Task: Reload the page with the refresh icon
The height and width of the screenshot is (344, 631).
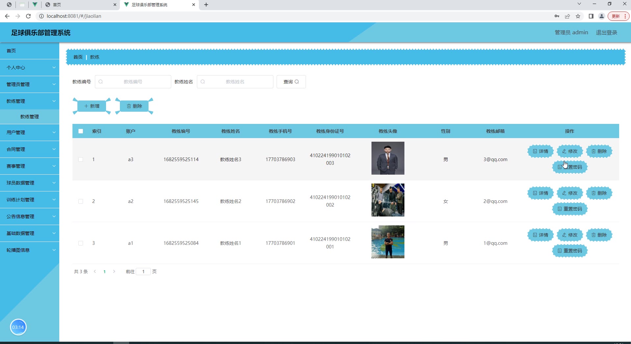Action: pyautogui.click(x=28, y=16)
